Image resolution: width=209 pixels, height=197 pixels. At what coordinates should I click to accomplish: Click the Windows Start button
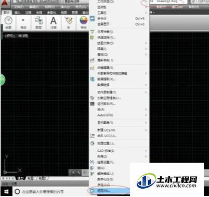coord(6,192)
